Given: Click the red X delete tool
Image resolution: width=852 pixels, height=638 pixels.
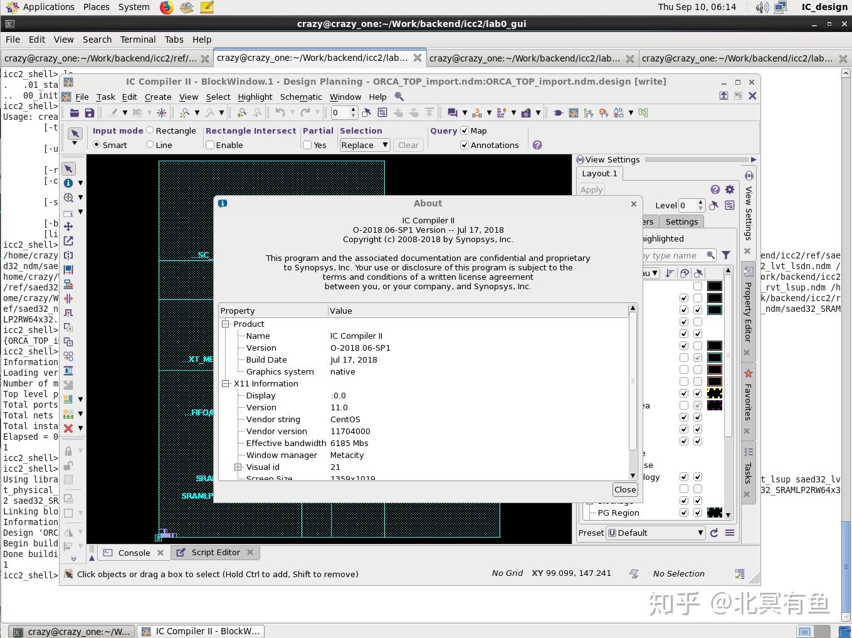Looking at the screenshot, I should 68,428.
